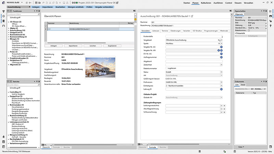Click the round icon next to Vergabe-Nr. AG
Viewport: 274px width, 154px height.
221,47
